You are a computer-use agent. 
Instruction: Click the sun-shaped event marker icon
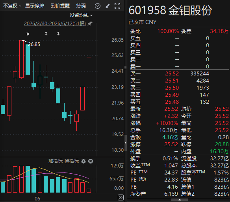(x=28, y=34)
